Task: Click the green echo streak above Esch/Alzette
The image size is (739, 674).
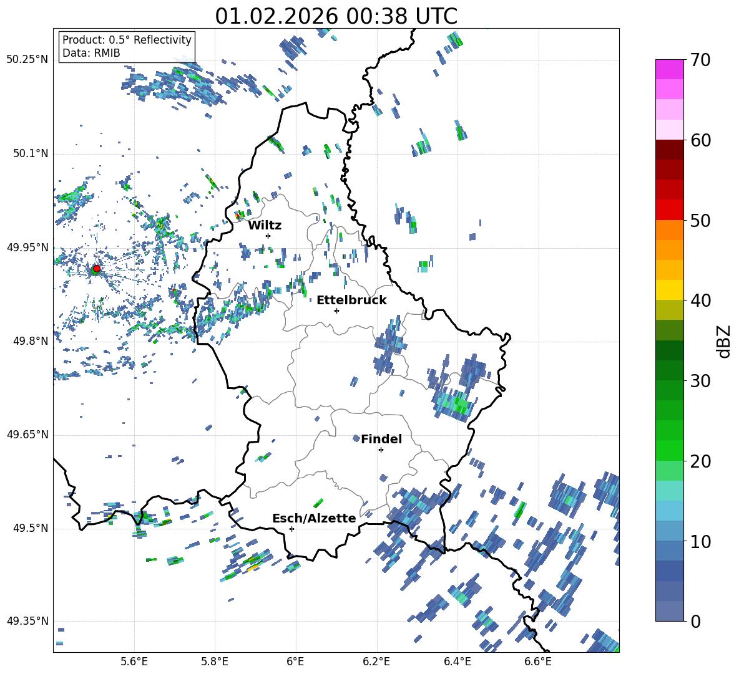Action: (x=318, y=503)
